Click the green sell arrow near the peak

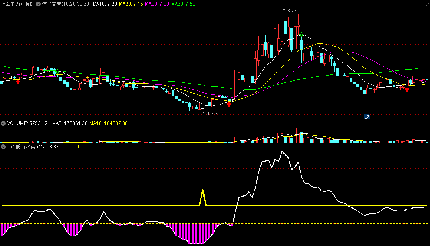point(301,34)
